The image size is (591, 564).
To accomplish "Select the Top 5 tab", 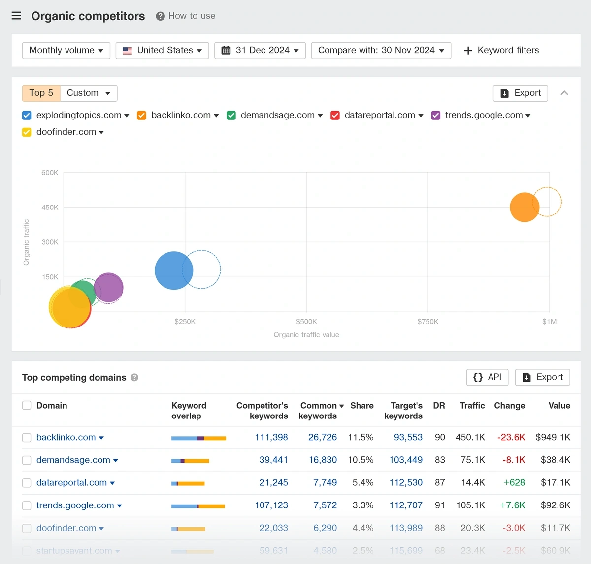I will pyautogui.click(x=41, y=93).
